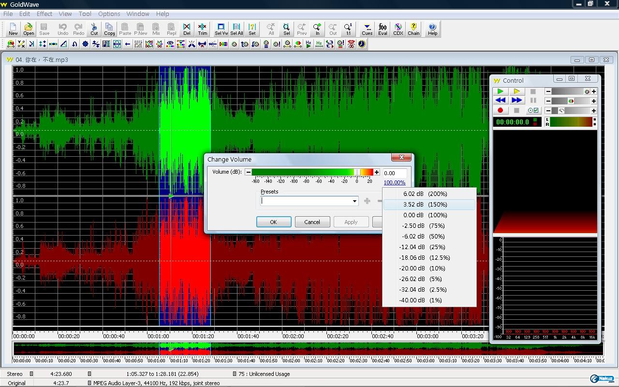Choose the 3.52 dB (150%) preset
The image size is (619, 387).
429,204
